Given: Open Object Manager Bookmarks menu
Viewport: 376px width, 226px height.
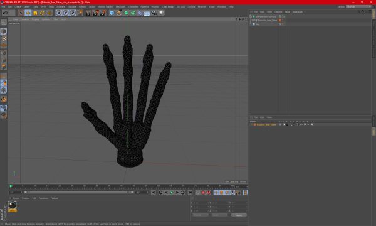Looking at the screenshot, I should (x=298, y=12).
